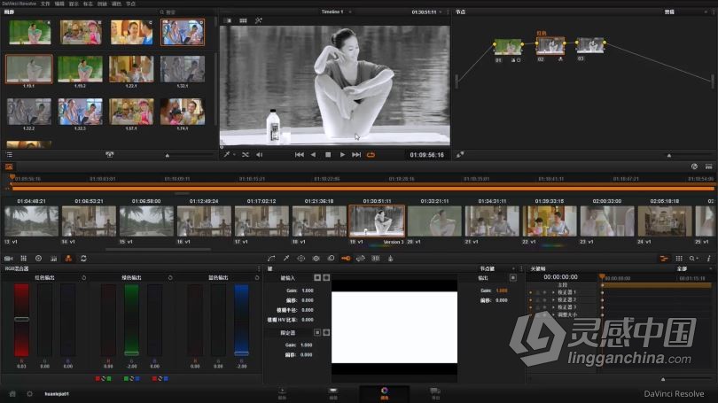Expand the Sizing track in Keyframes

(x=553, y=314)
